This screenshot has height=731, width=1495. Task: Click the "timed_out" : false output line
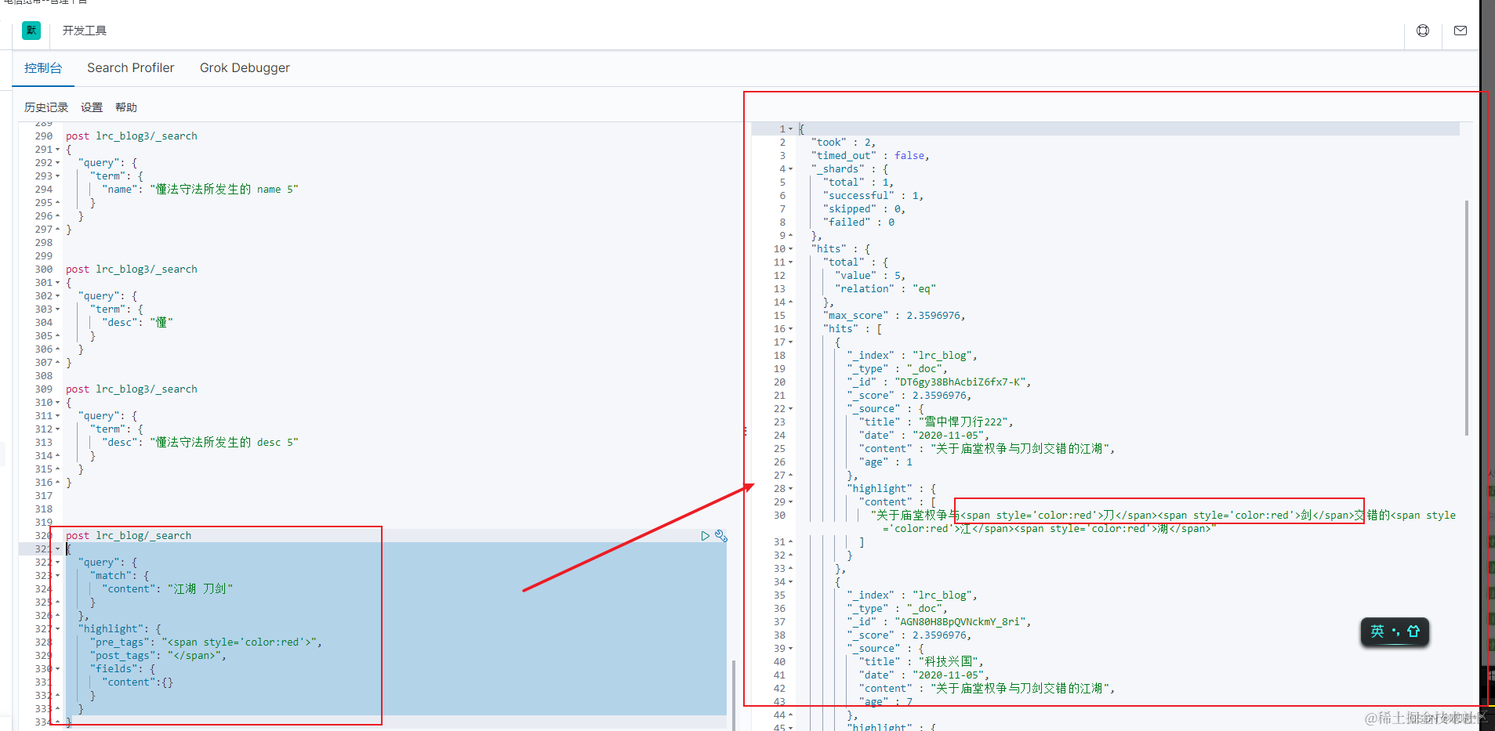870,156
